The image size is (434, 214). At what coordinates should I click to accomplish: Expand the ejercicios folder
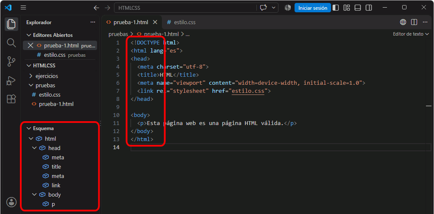[31, 76]
